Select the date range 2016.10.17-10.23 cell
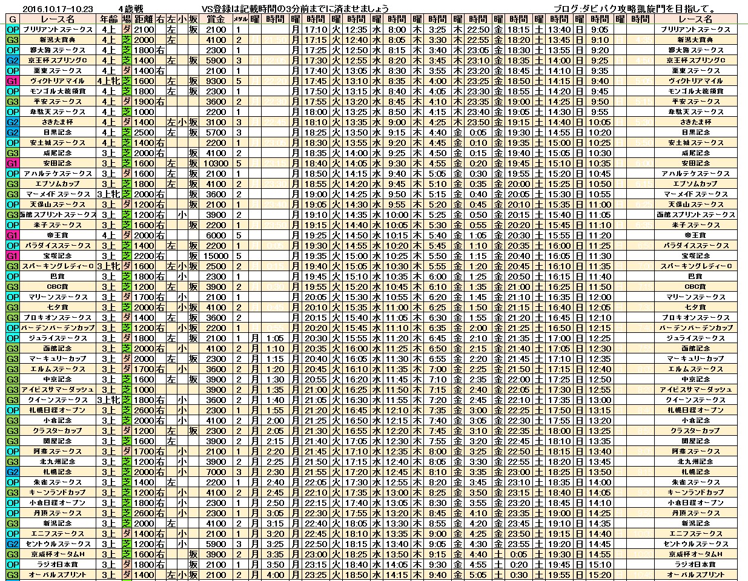748x581 pixels. [x=57, y=8]
